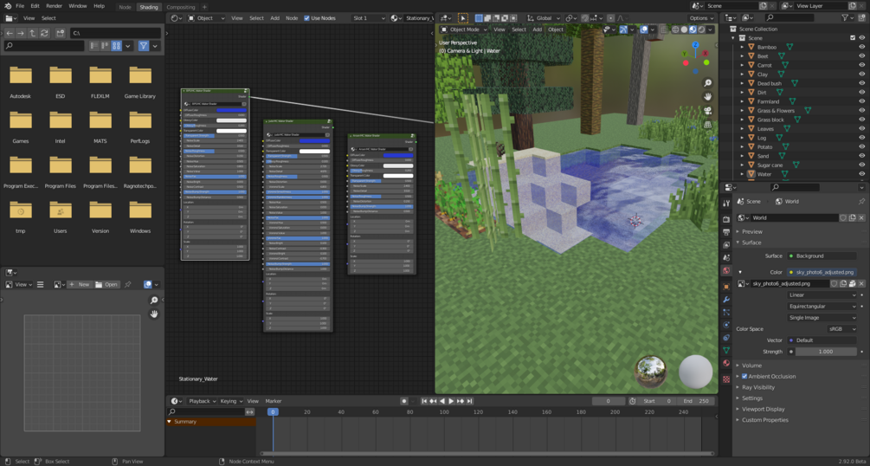Open Object Data properties green triangle tab
870x466 pixels.
point(726,351)
